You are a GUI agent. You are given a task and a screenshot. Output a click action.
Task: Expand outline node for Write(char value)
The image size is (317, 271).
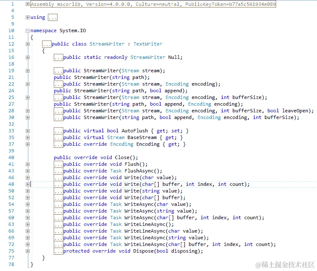27,178
